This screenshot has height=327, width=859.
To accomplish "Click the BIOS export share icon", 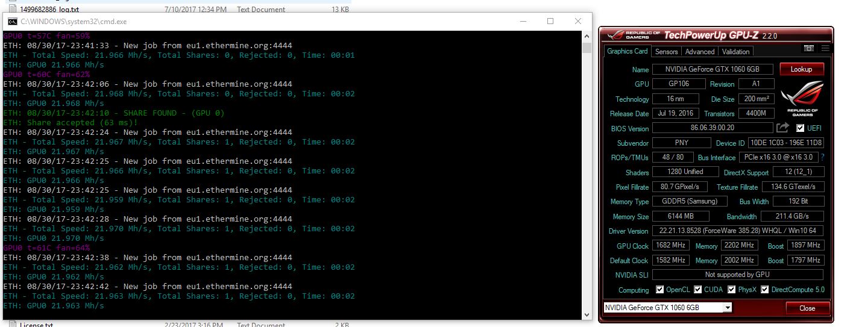I will tap(782, 128).
